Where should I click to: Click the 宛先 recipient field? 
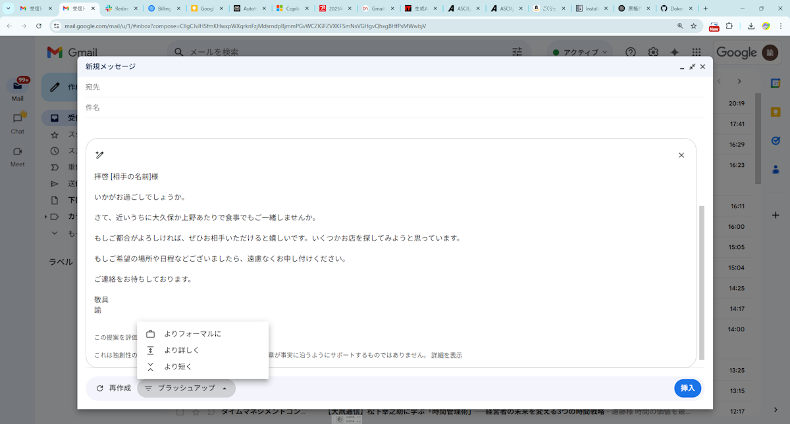395,87
